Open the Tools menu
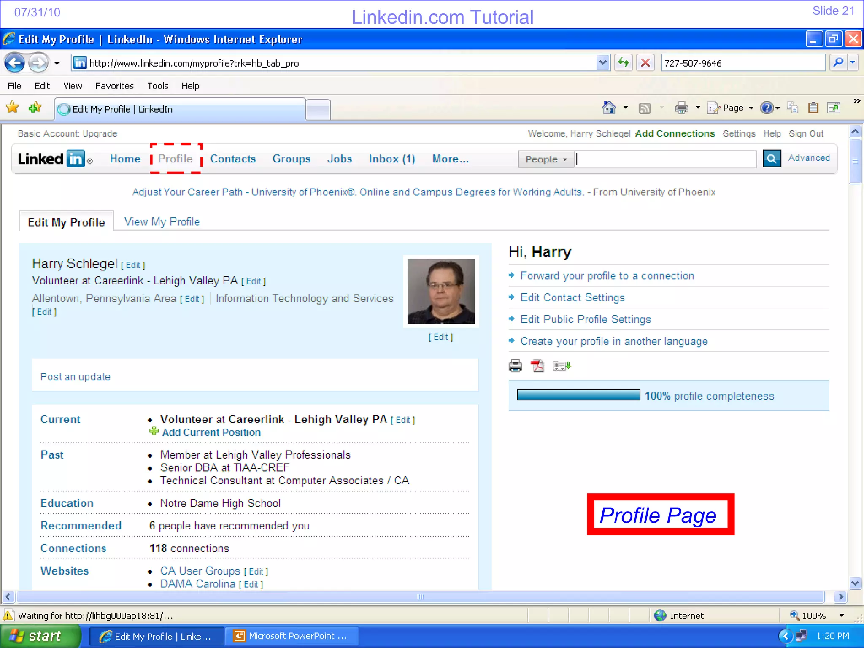The width and height of the screenshot is (864, 648). [x=157, y=86]
